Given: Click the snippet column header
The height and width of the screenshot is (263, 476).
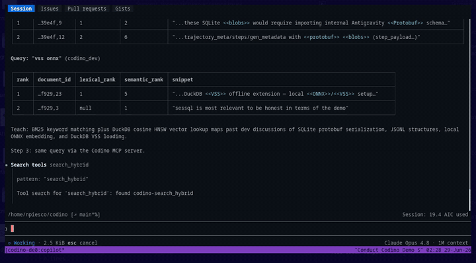Looking at the screenshot, I should point(182,79).
